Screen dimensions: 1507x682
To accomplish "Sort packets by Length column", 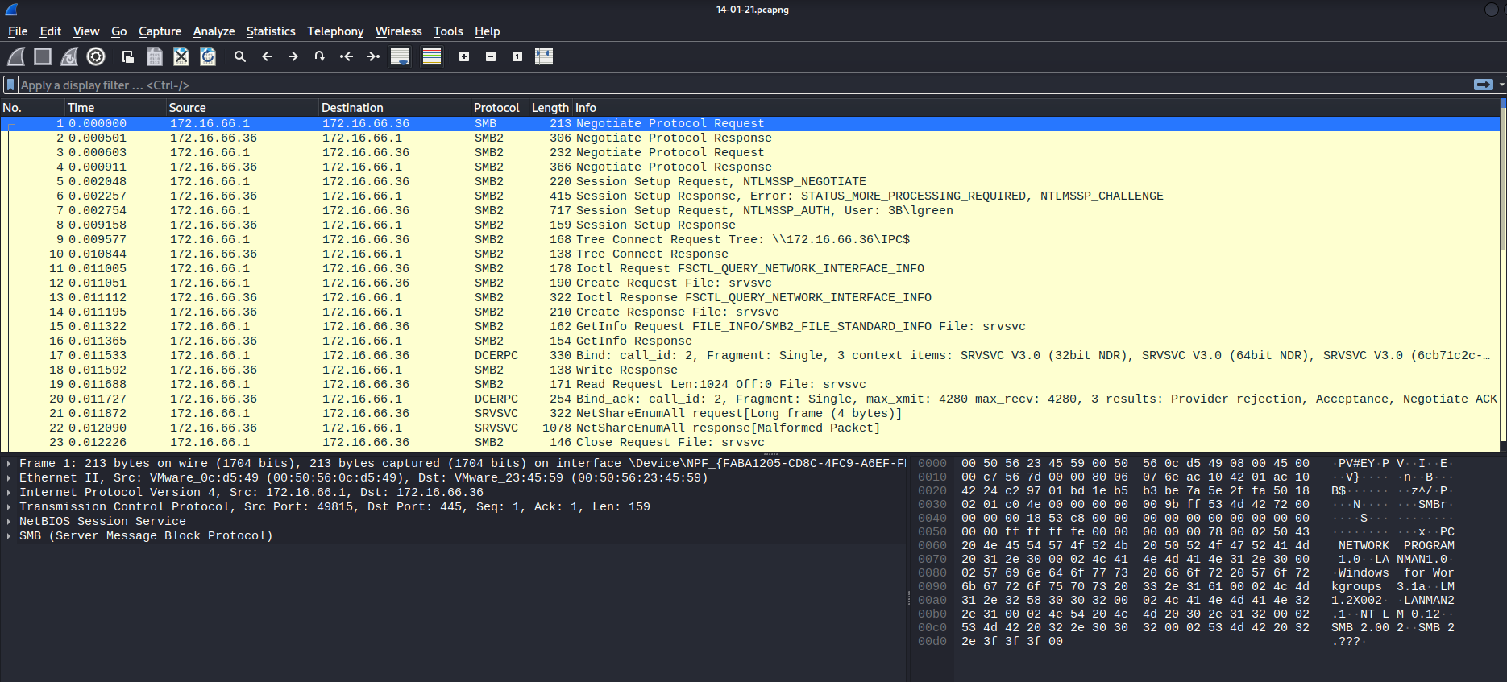I will (x=550, y=108).
